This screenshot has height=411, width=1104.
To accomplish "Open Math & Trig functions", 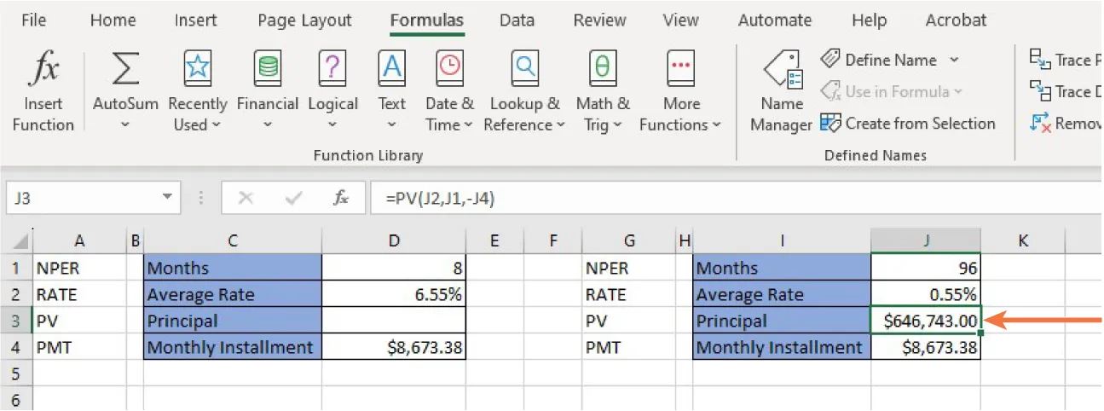I will [603, 90].
